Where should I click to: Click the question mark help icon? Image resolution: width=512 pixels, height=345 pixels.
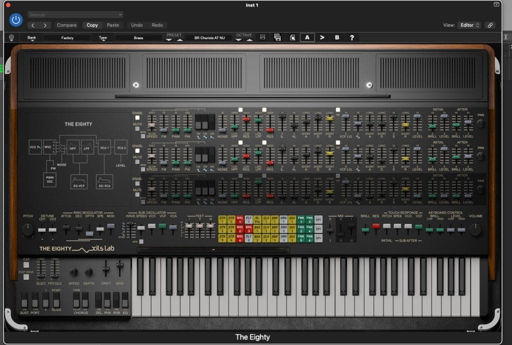(x=352, y=38)
